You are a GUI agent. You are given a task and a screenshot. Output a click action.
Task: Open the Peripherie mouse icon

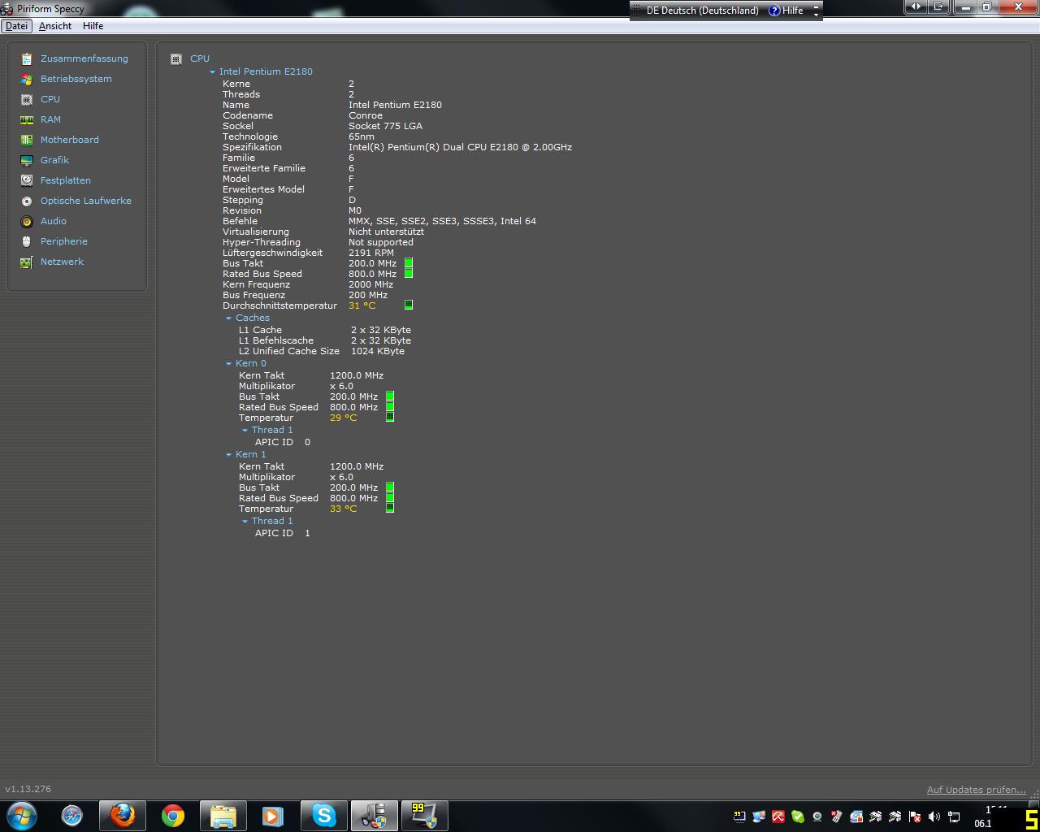click(27, 241)
